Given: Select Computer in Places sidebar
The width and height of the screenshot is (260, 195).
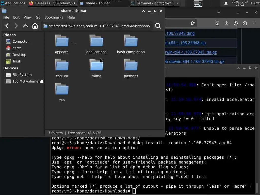Looking at the screenshot, I should click(21, 41).
